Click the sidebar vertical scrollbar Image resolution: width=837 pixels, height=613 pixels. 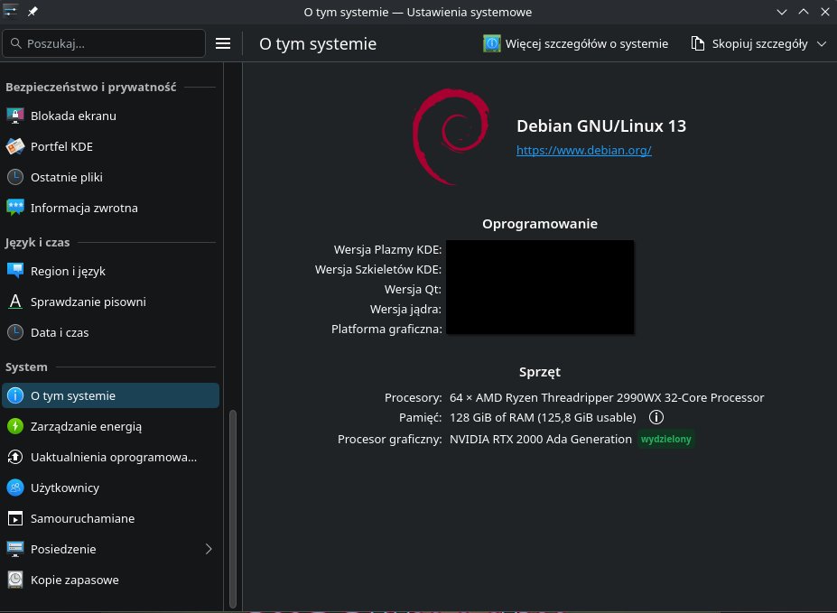tap(233, 509)
